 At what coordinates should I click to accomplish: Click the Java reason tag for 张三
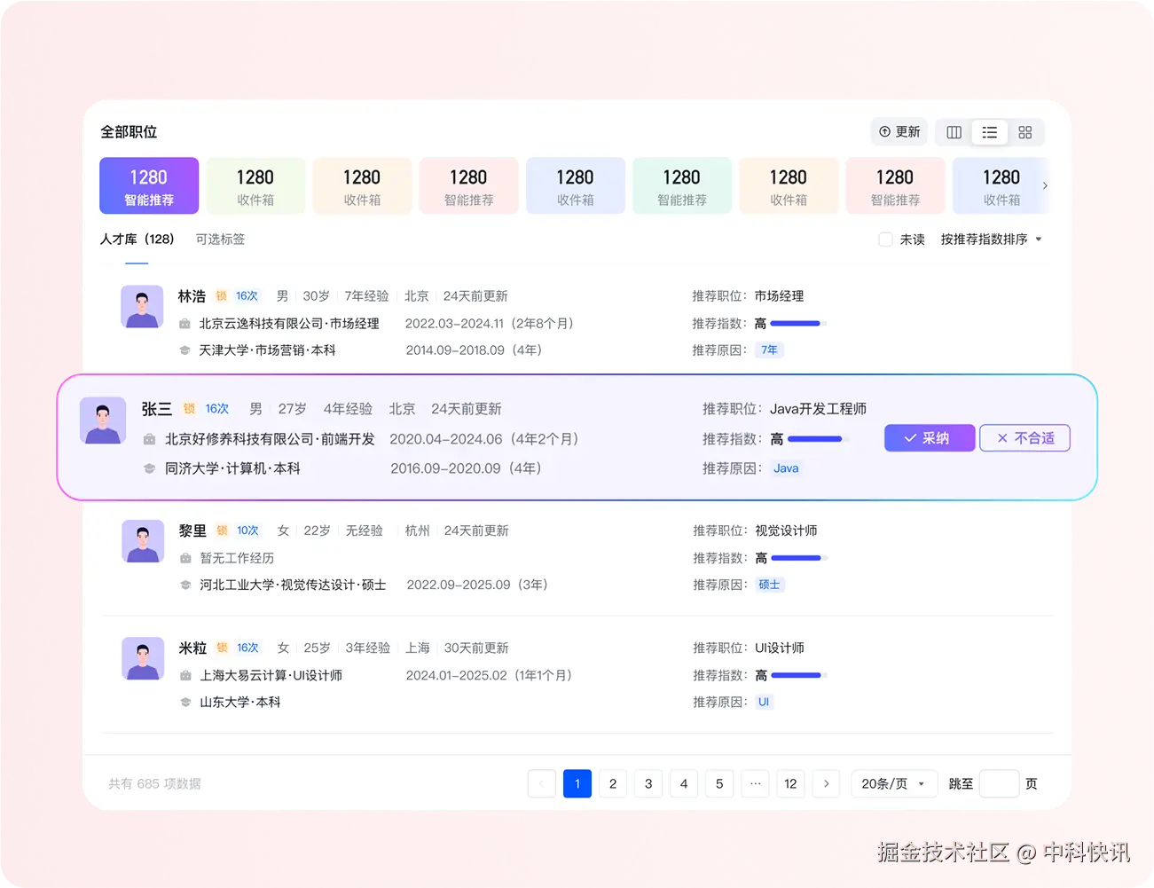point(786,468)
